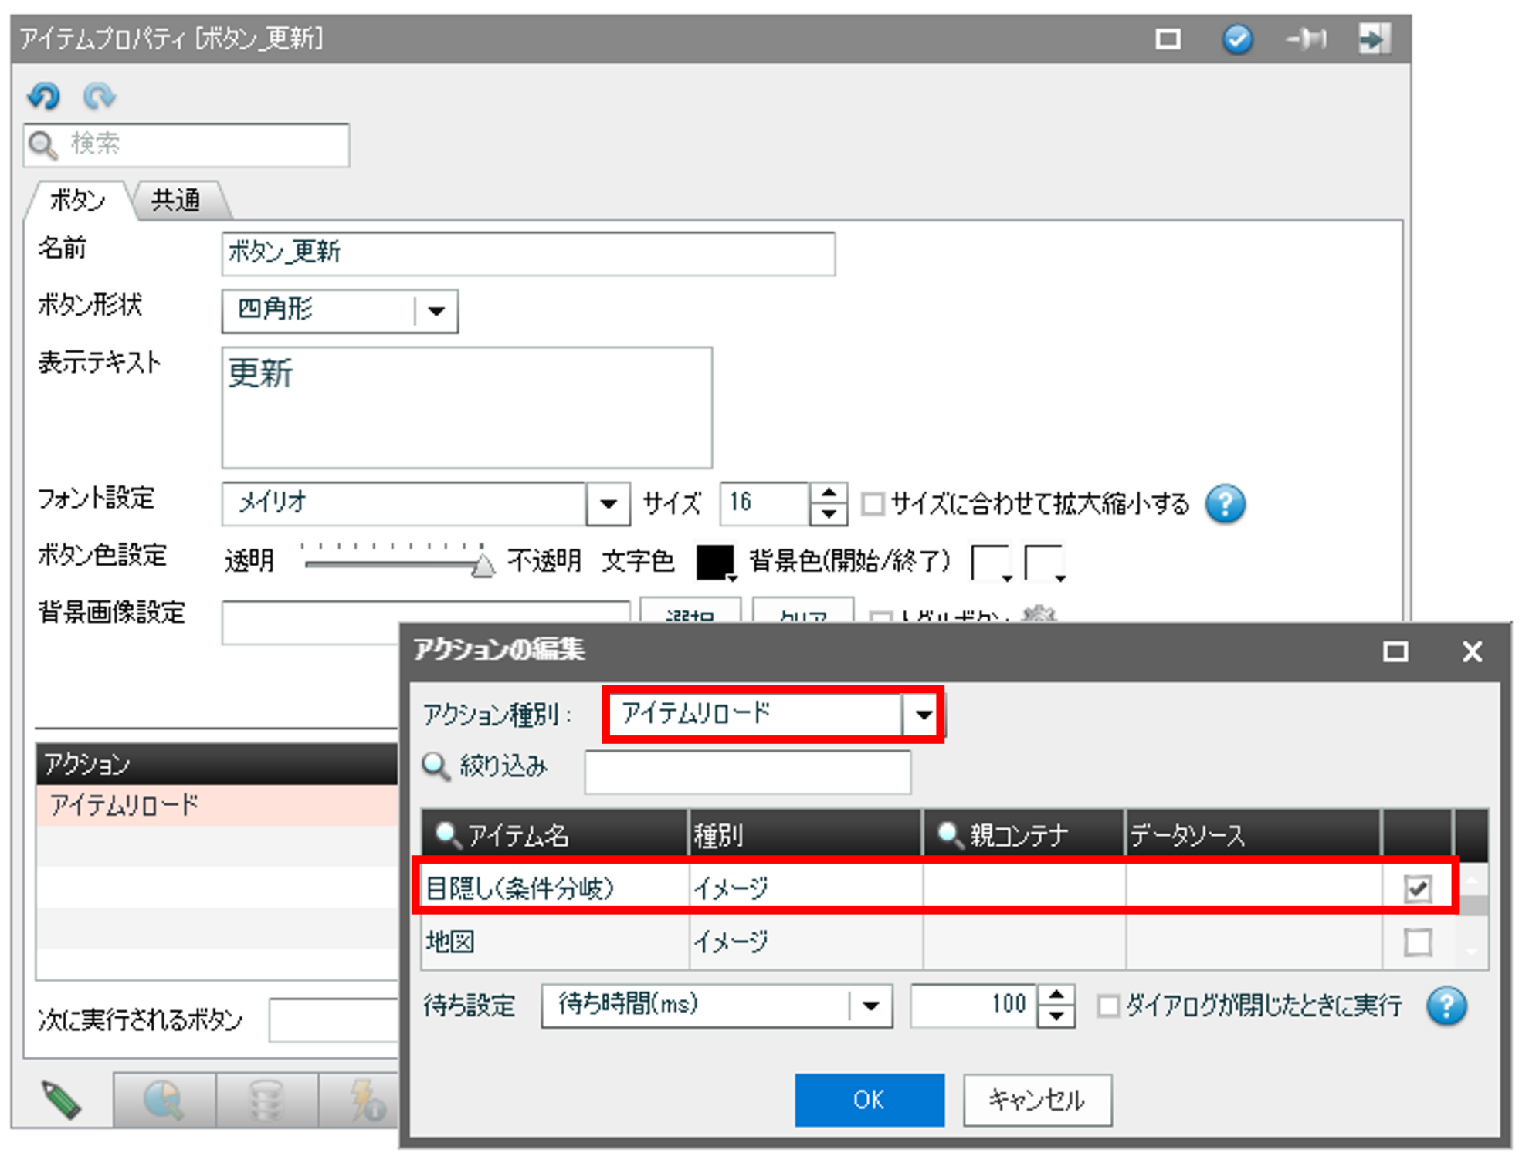Increase wait time with up arrow
Viewport: 1529px width, 1170px height.
tap(1056, 996)
